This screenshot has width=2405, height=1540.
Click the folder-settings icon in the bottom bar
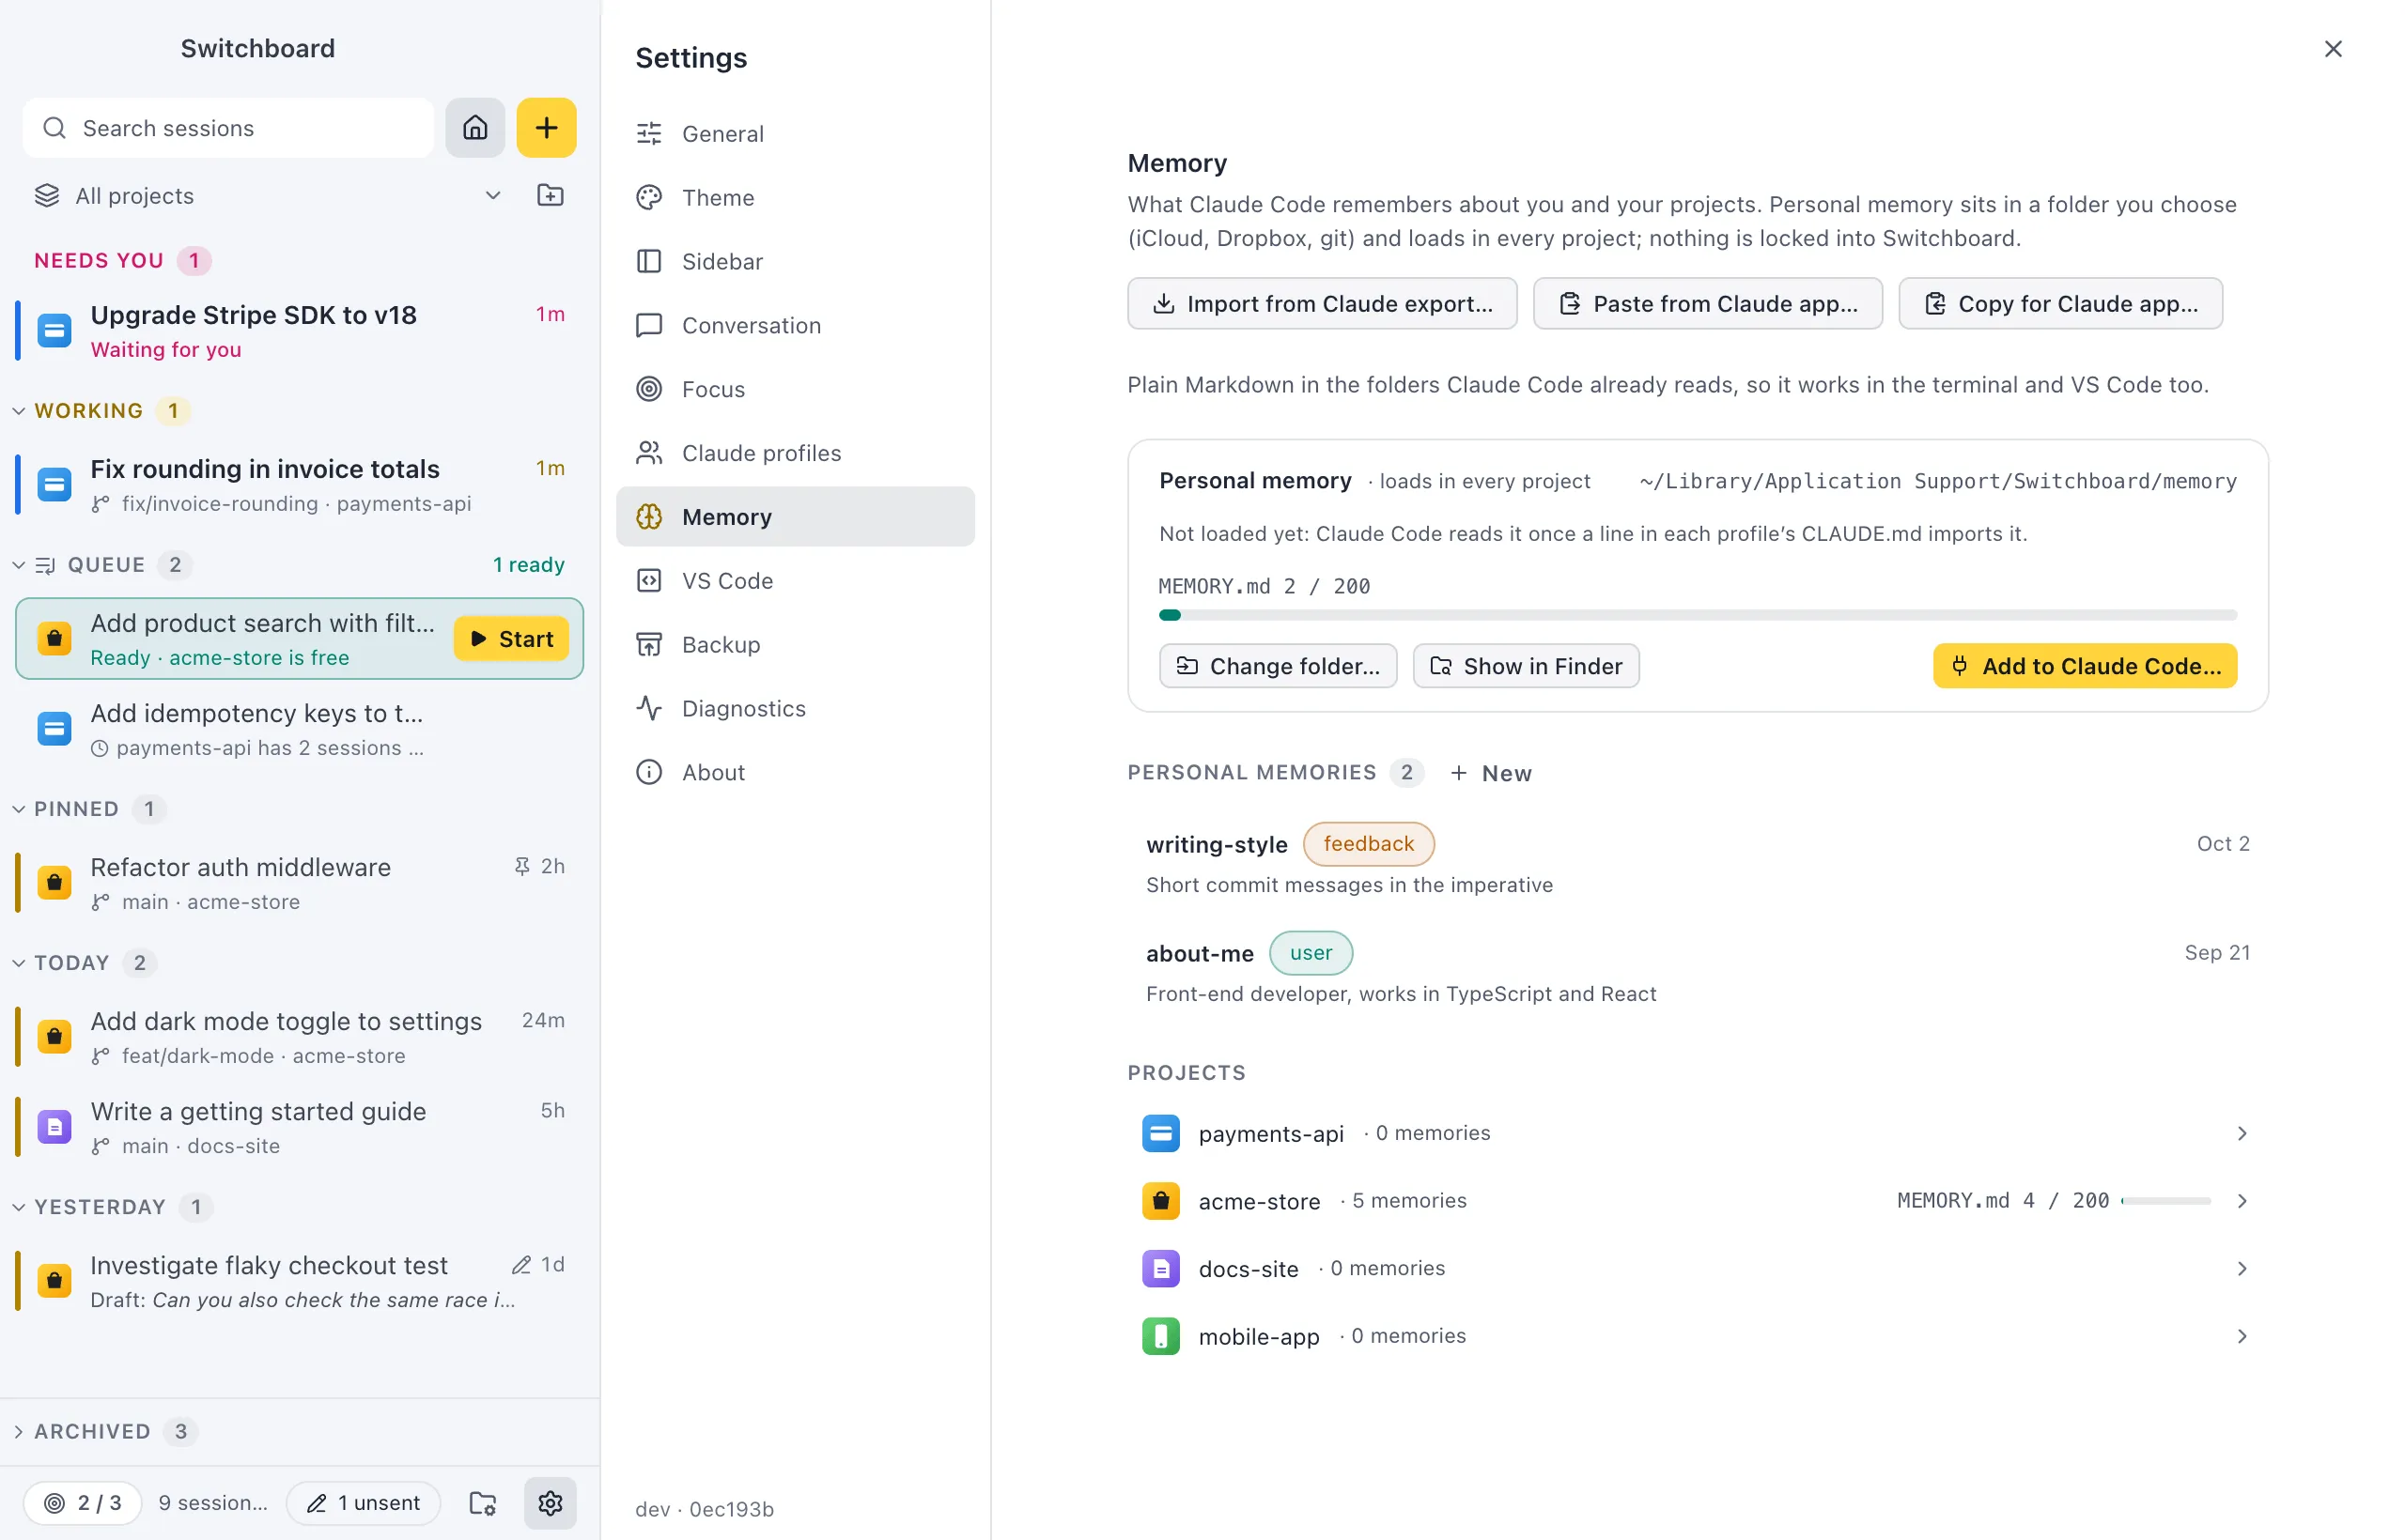click(x=483, y=1502)
